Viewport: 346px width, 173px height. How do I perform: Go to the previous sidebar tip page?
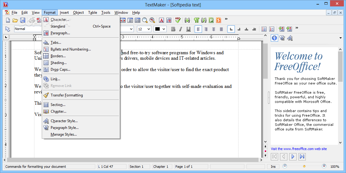284,156
